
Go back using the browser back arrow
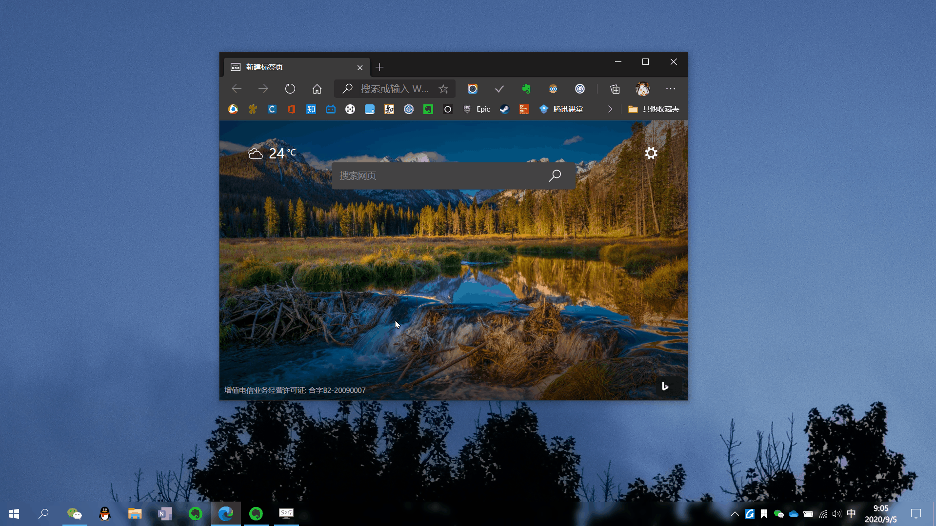pos(237,89)
